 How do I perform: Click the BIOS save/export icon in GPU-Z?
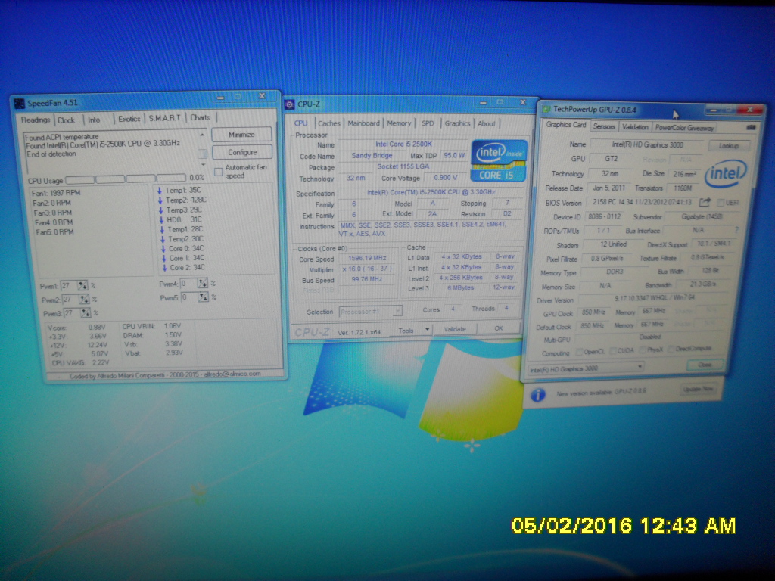705,202
